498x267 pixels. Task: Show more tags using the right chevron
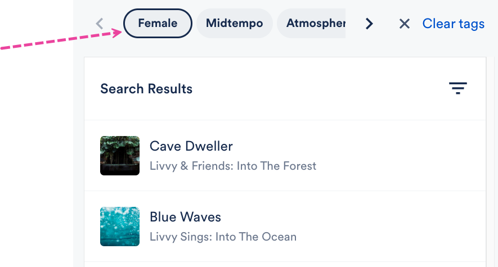(369, 24)
